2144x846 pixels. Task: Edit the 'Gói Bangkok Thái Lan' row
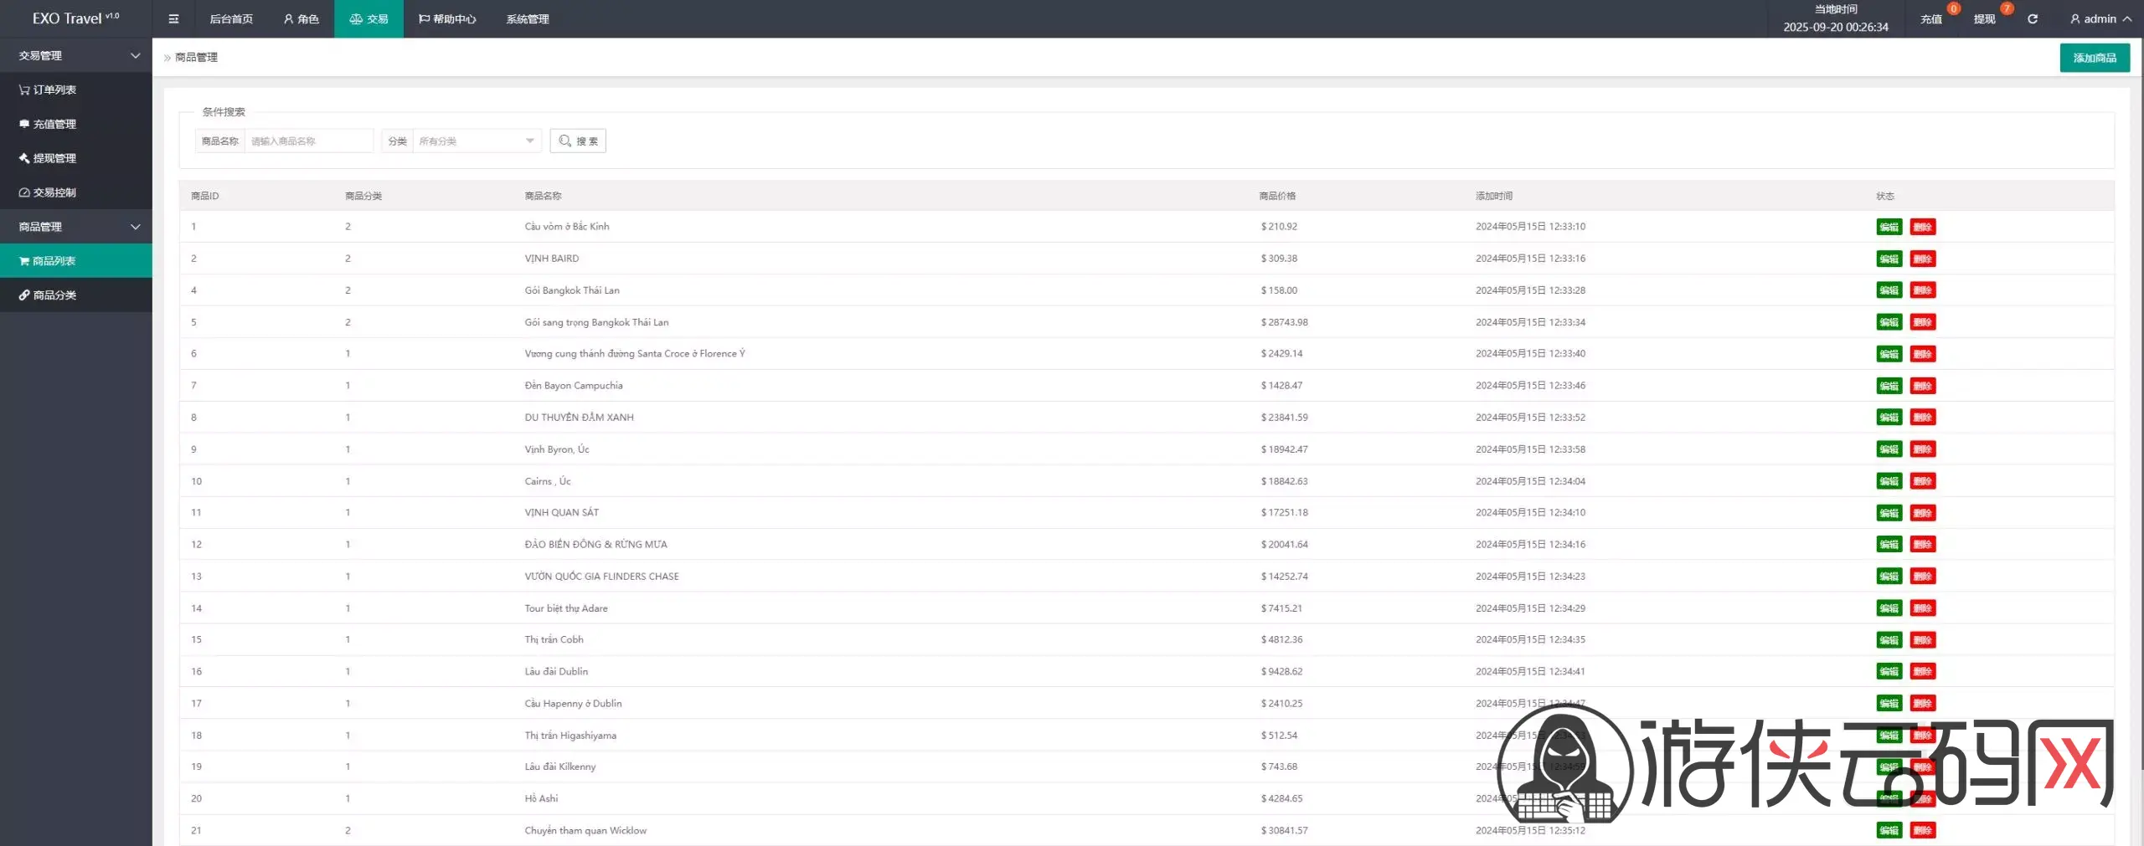click(x=1889, y=290)
